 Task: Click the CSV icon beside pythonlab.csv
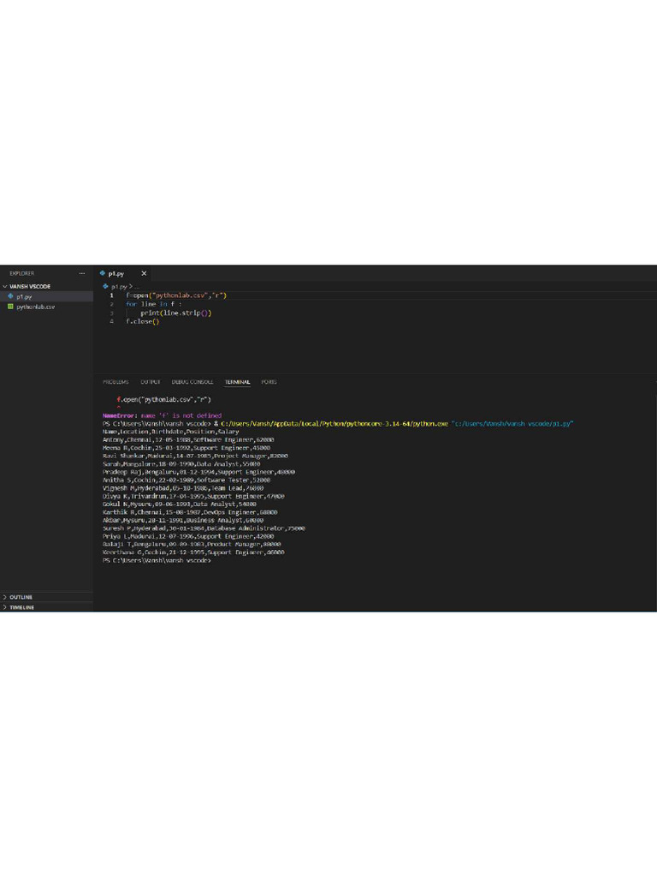[10, 307]
